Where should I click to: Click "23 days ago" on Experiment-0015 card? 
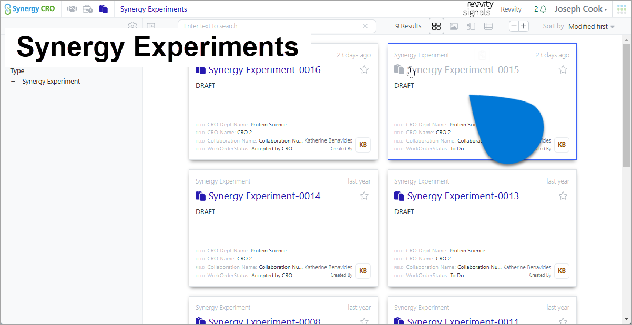(553, 55)
